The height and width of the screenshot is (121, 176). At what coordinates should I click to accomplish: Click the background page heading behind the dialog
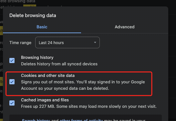[x=18, y=1]
